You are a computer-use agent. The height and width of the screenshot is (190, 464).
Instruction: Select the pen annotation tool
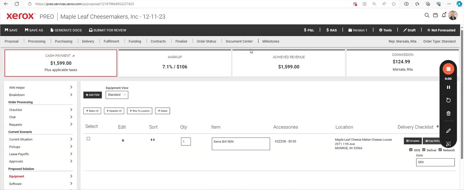click(x=448, y=131)
